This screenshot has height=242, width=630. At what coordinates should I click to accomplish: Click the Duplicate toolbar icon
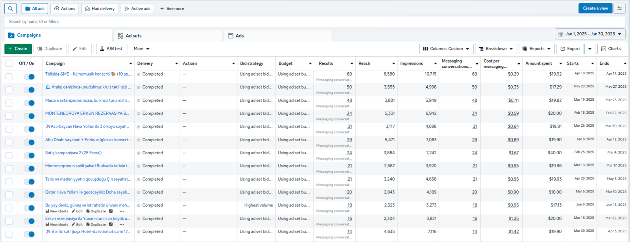pos(50,49)
